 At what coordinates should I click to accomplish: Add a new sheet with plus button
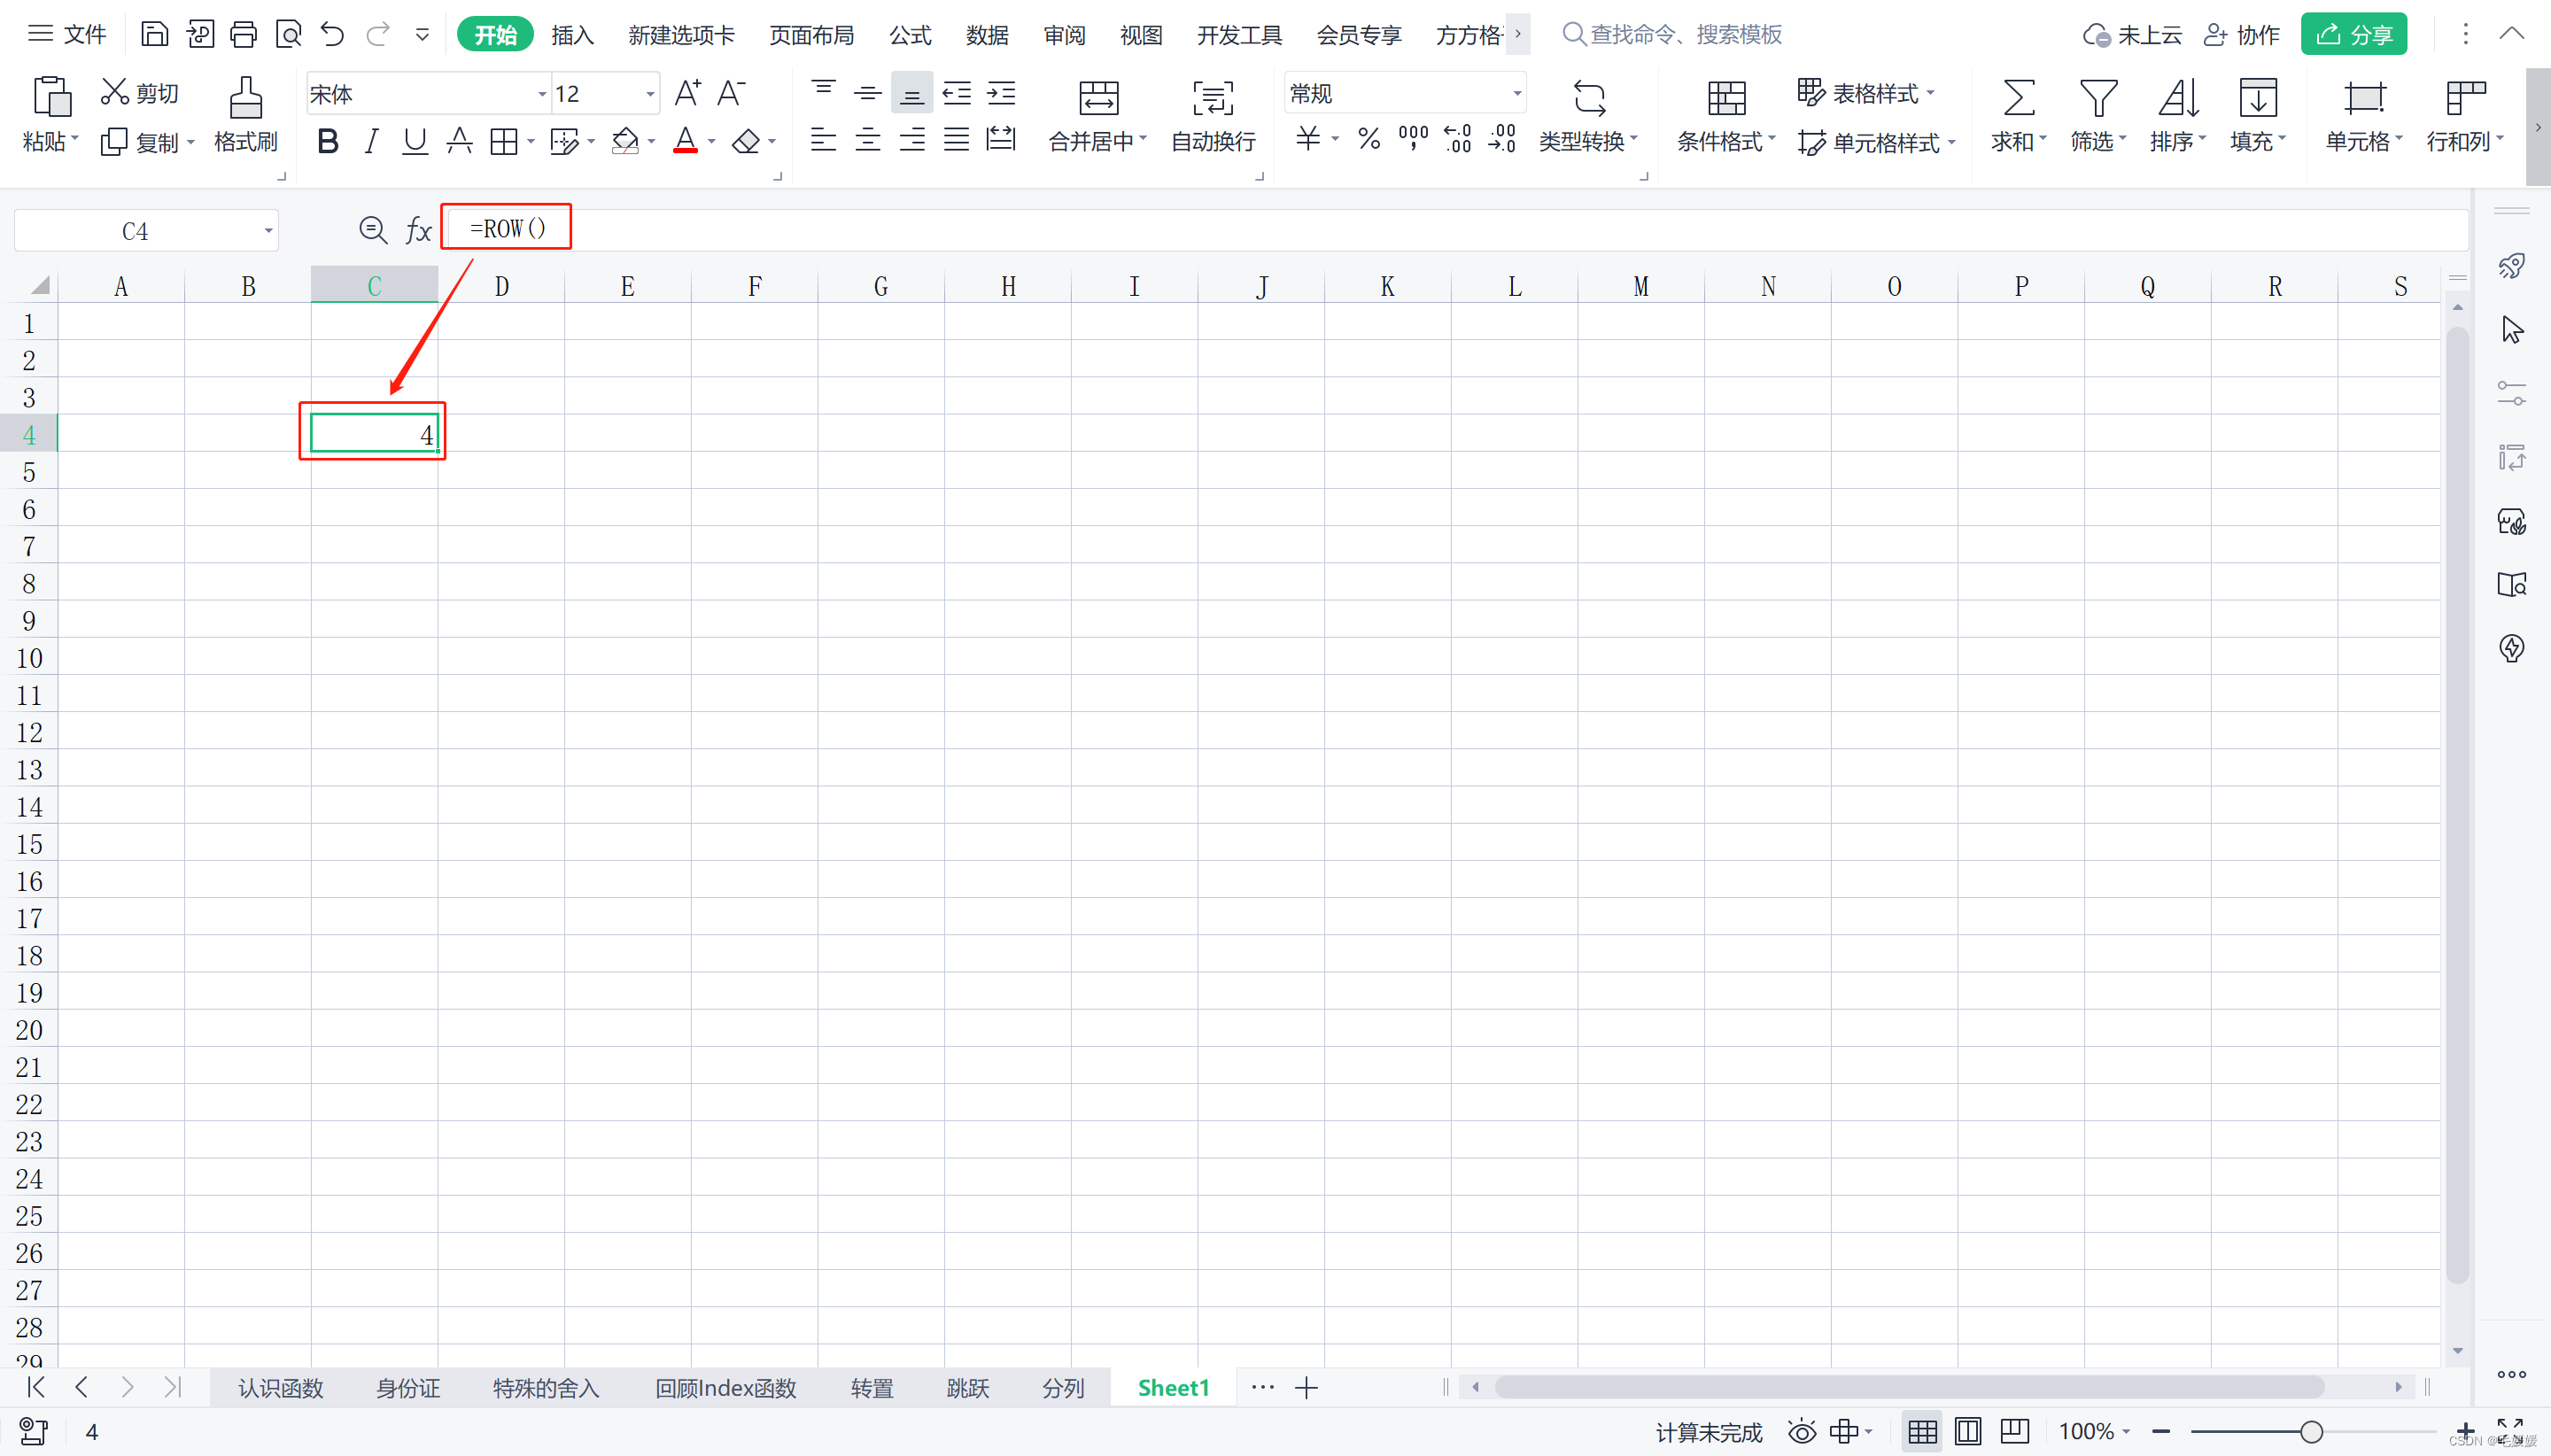point(1306,1388)
